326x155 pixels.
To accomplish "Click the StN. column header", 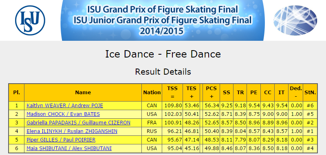I will click(310, 92).
